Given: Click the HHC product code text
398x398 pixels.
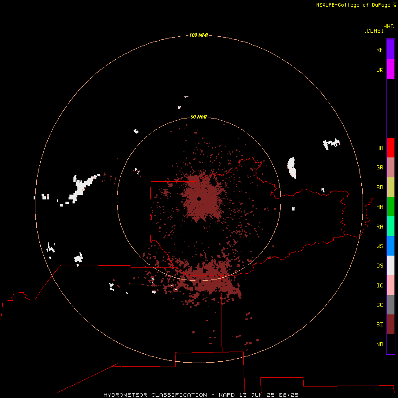Looking at the screenshot, I should pyautogui.click(x=388, y=27).
